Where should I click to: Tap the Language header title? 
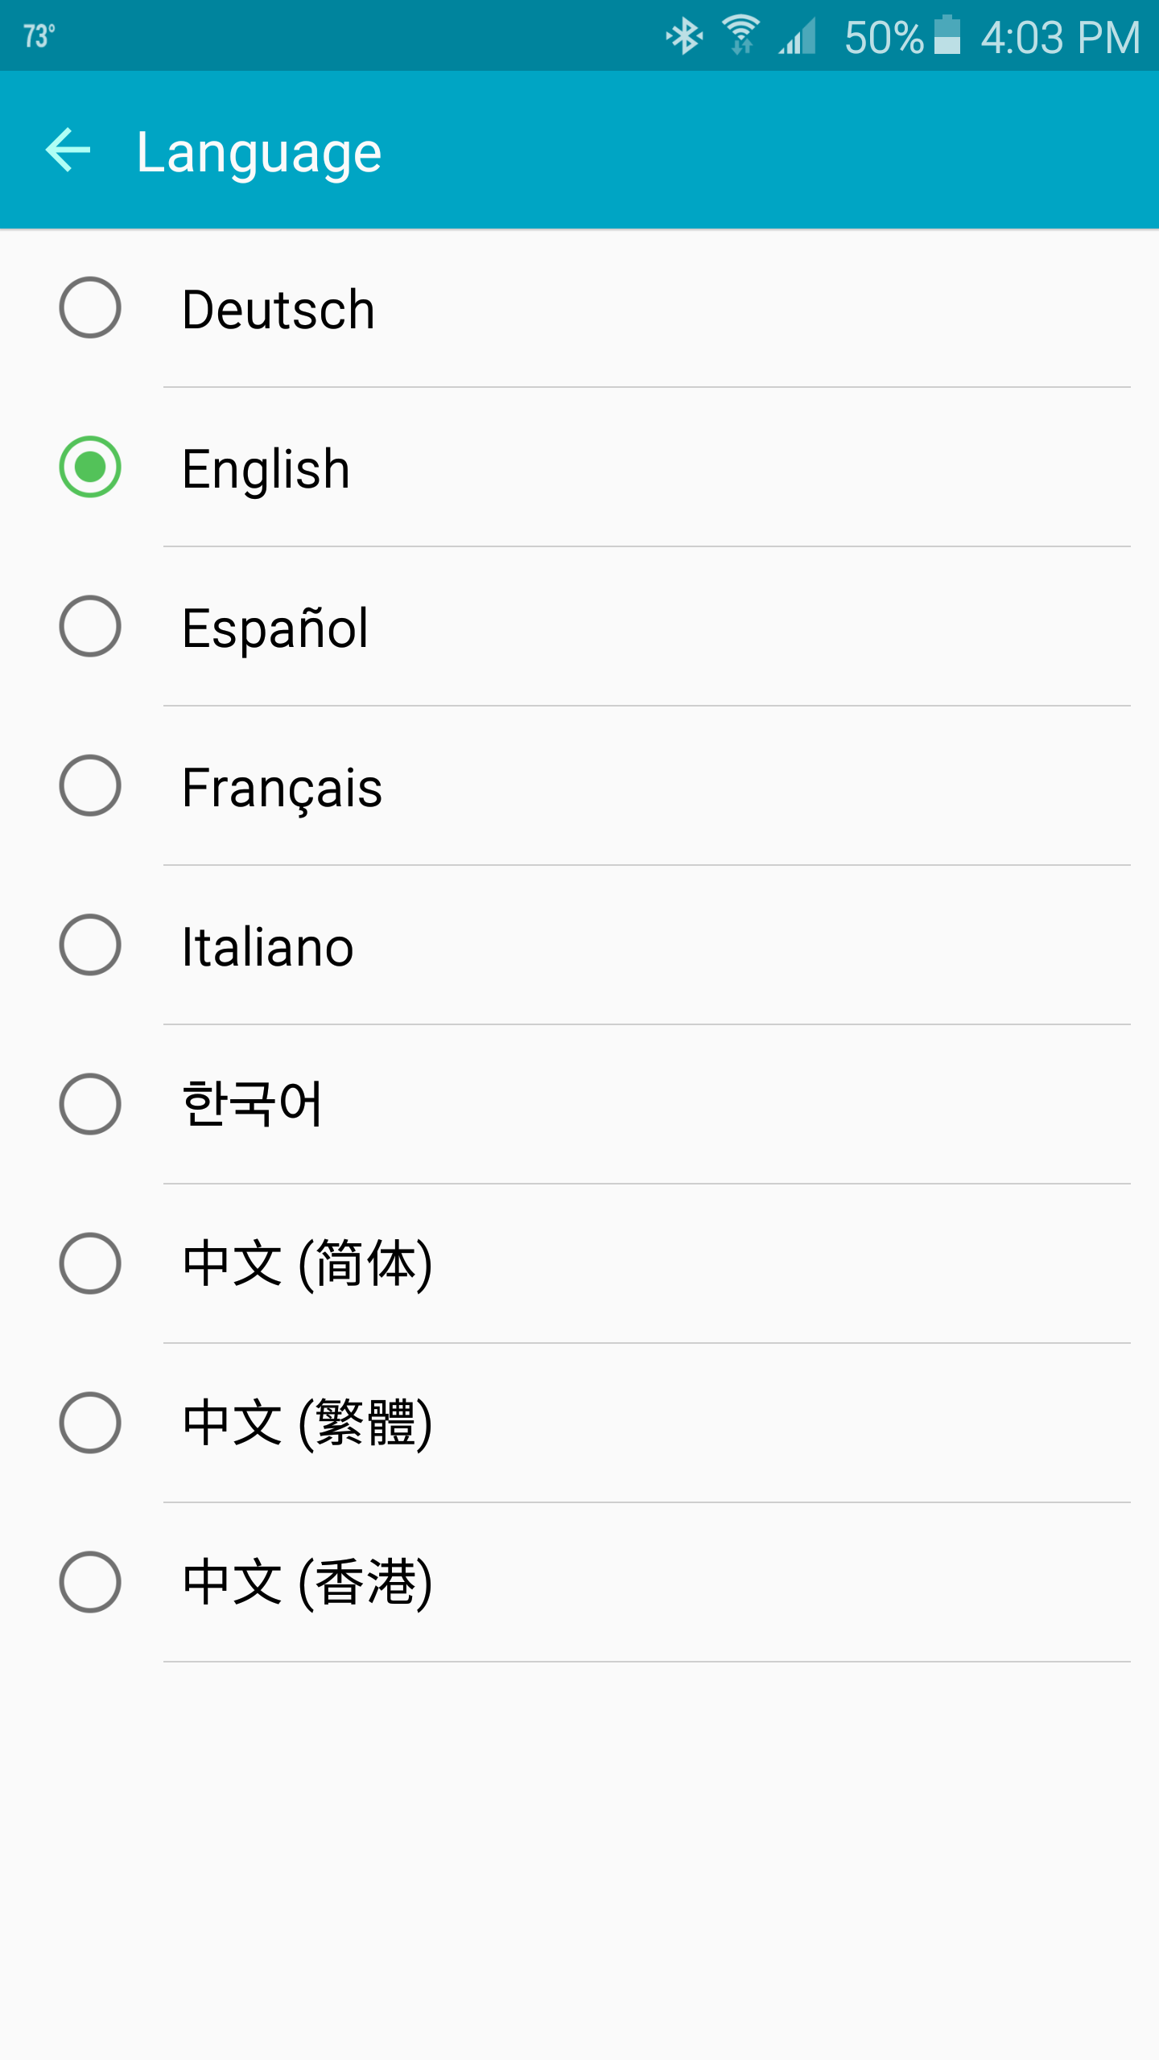point(258,152)
